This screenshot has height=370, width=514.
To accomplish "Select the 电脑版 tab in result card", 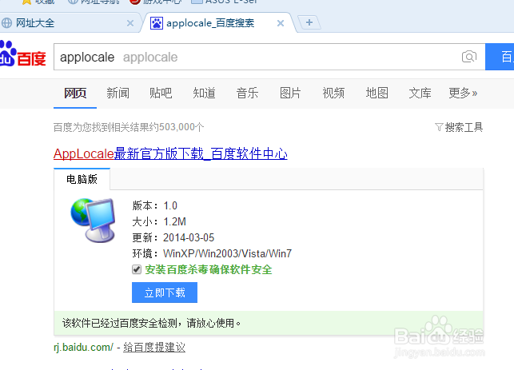I will click(x=82, y=179).
